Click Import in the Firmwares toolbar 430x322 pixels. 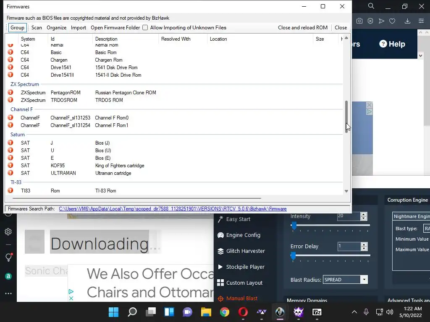pyautogui.click(x=79, y=28)
